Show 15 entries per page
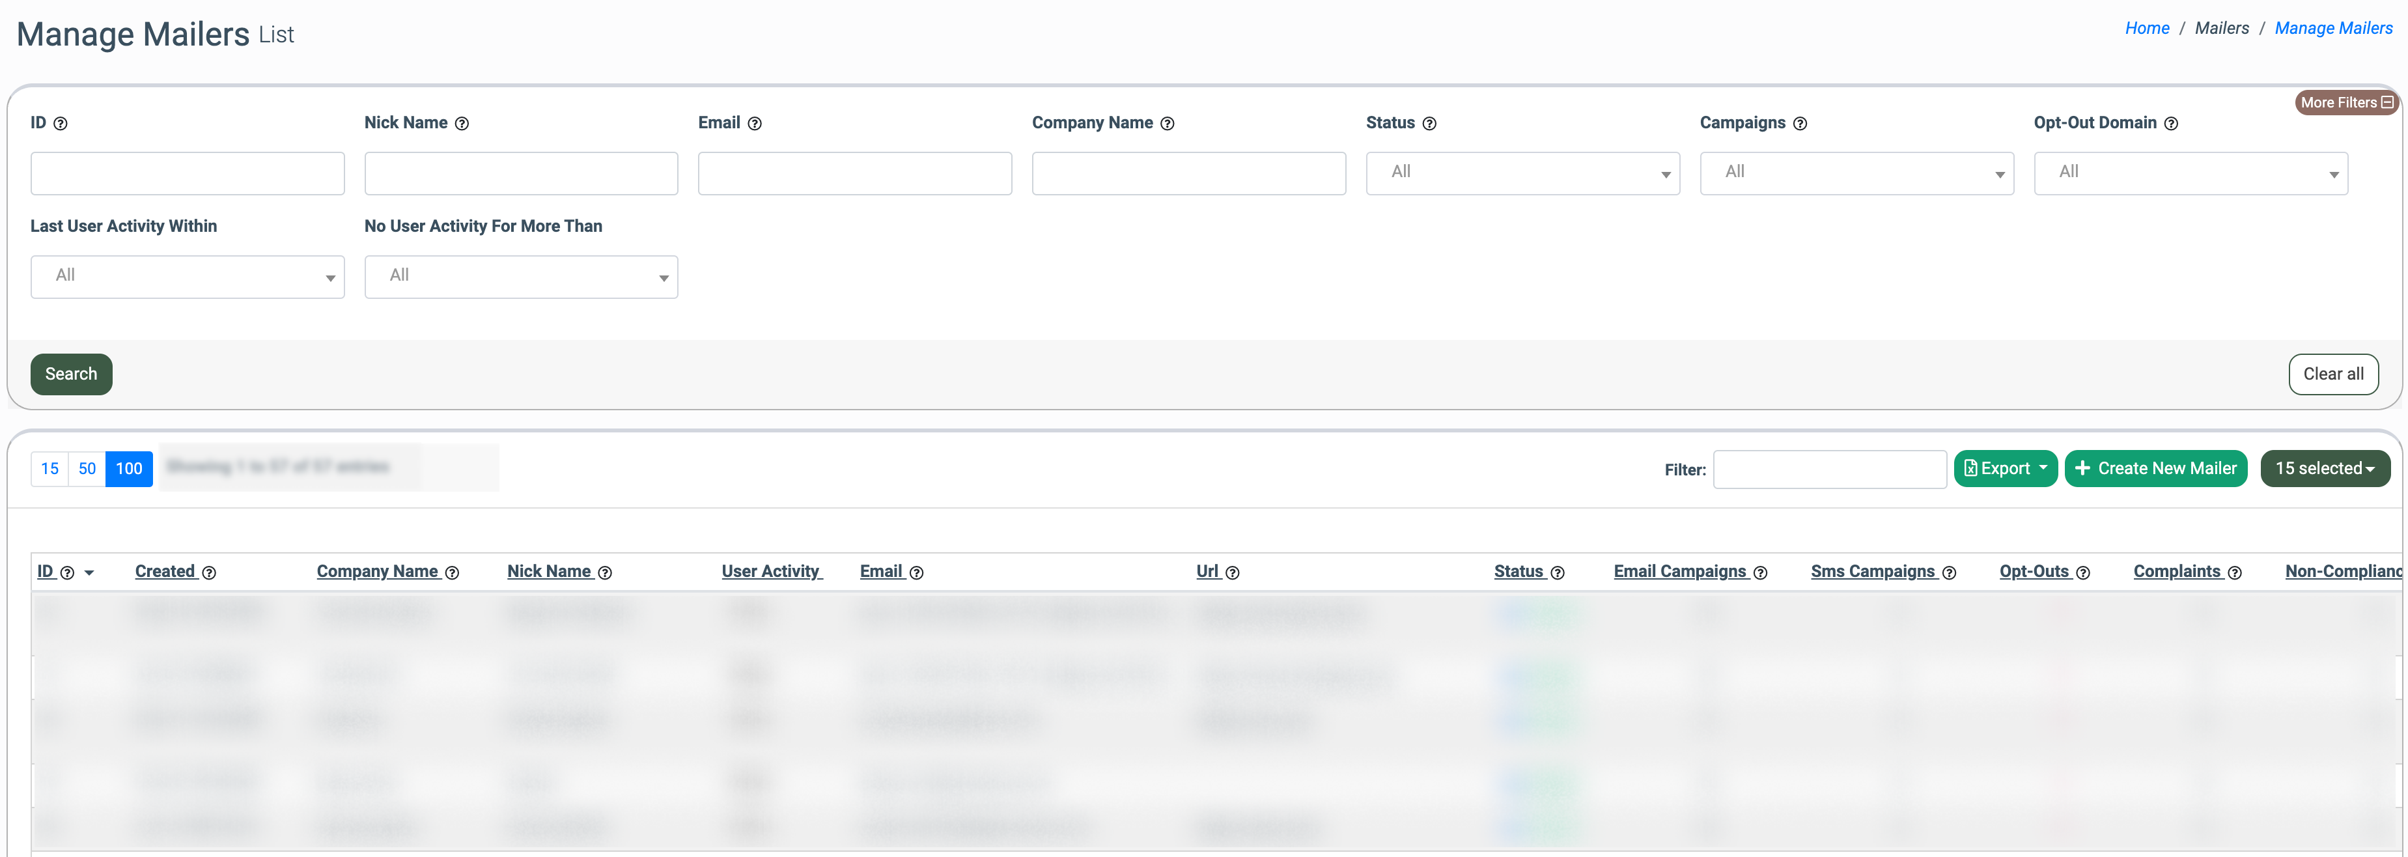The height and width of the screenshot is (857, 2408). point(49,468)
